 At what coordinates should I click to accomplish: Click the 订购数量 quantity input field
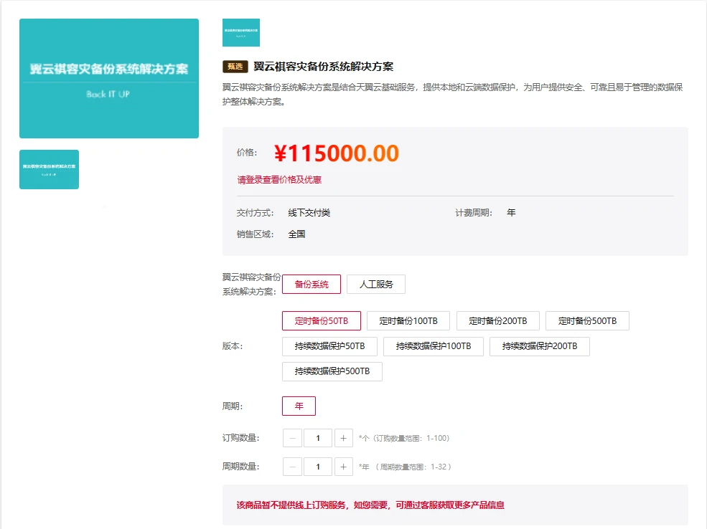(x=318, y=437)
